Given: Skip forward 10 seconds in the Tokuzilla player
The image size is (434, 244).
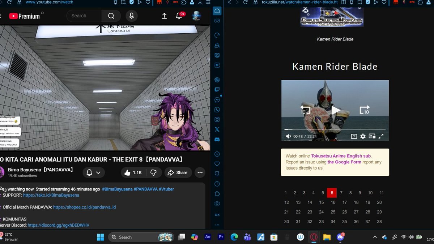Looking at the screenshot, I should click(x=365, y=110).
